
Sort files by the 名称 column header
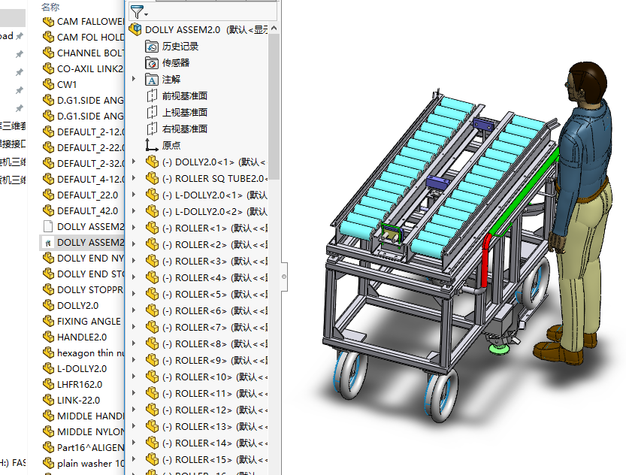[x=50, y=6]
